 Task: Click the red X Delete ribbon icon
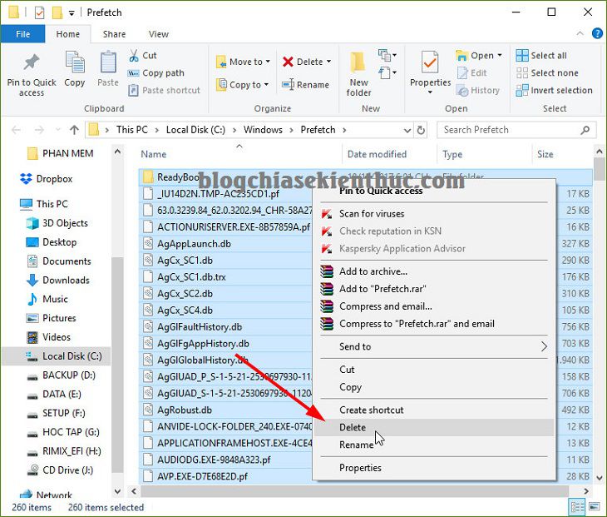pos(288,62)
